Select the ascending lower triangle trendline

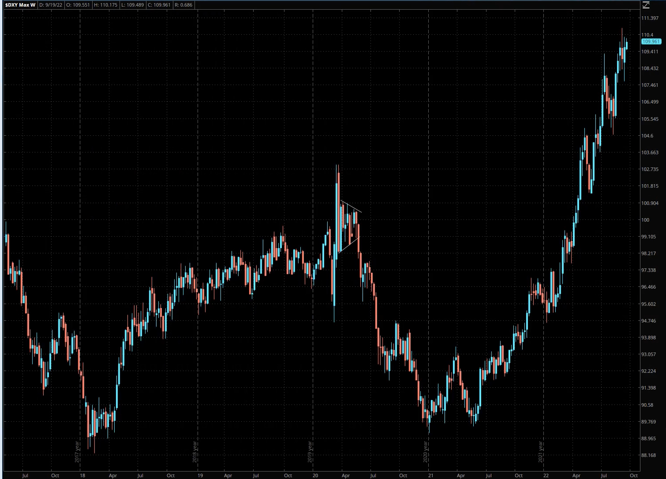pyautogui.click(x=349, y=245)
